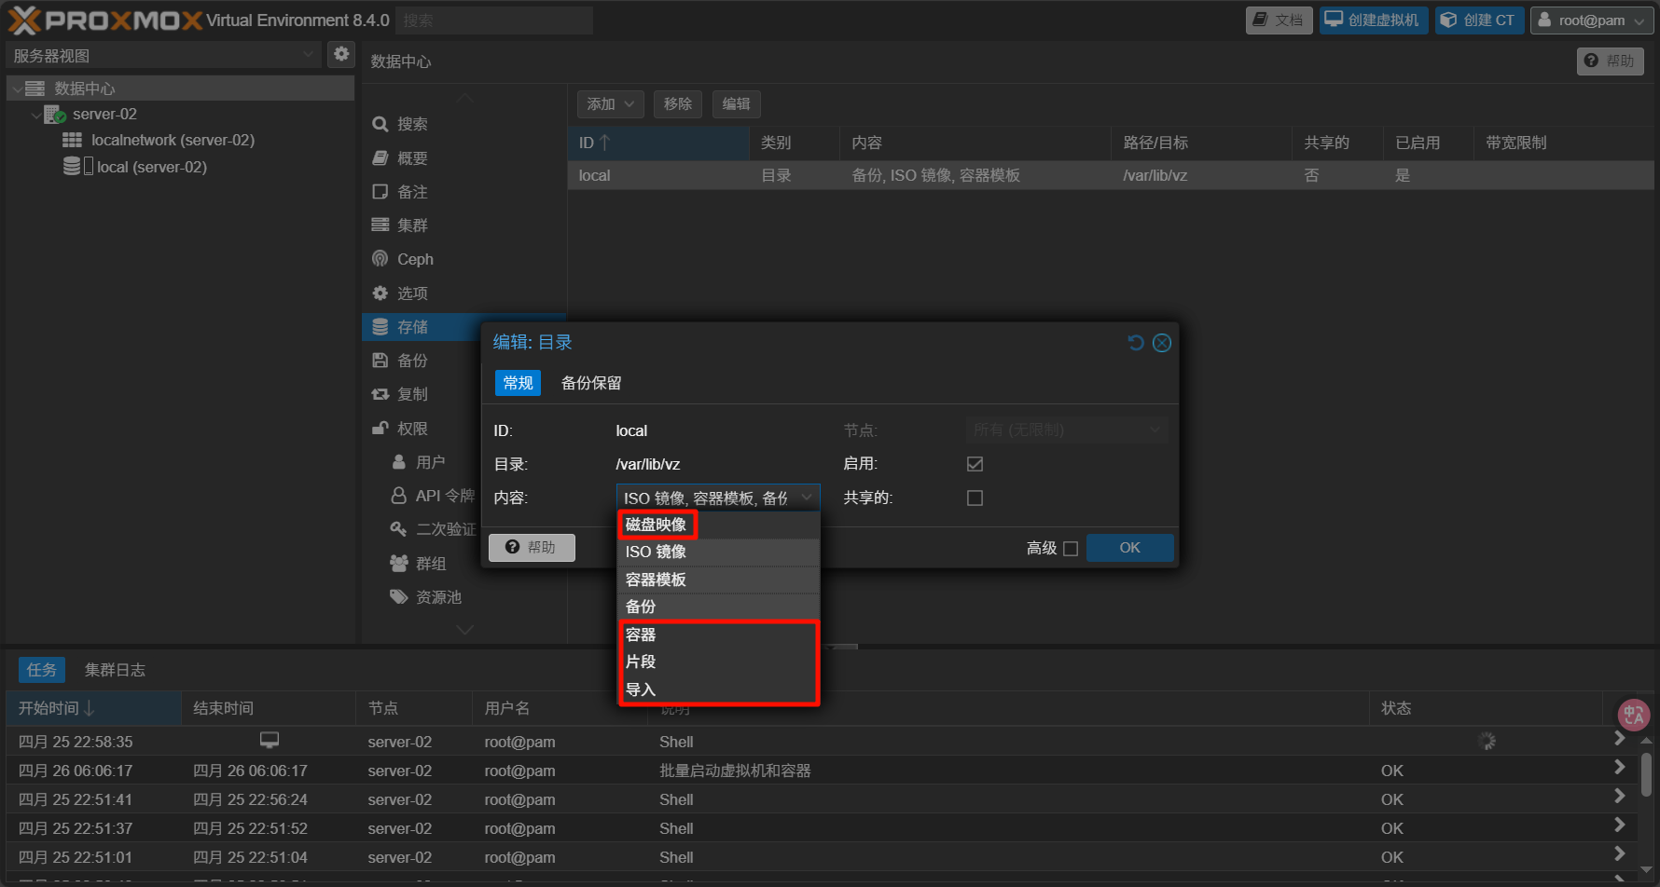Open Ceph section in datacenter menu
Screen dimensions: 1660x887
pyautogui.click(x=414, y=259)
